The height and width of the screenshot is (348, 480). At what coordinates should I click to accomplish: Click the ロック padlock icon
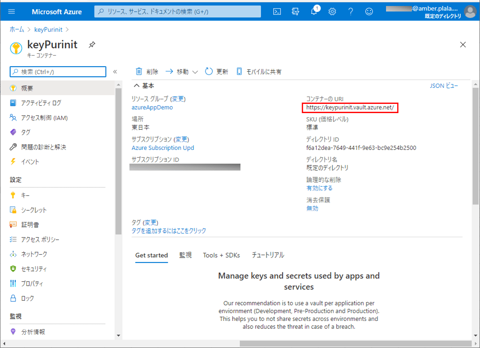(13, 298)
